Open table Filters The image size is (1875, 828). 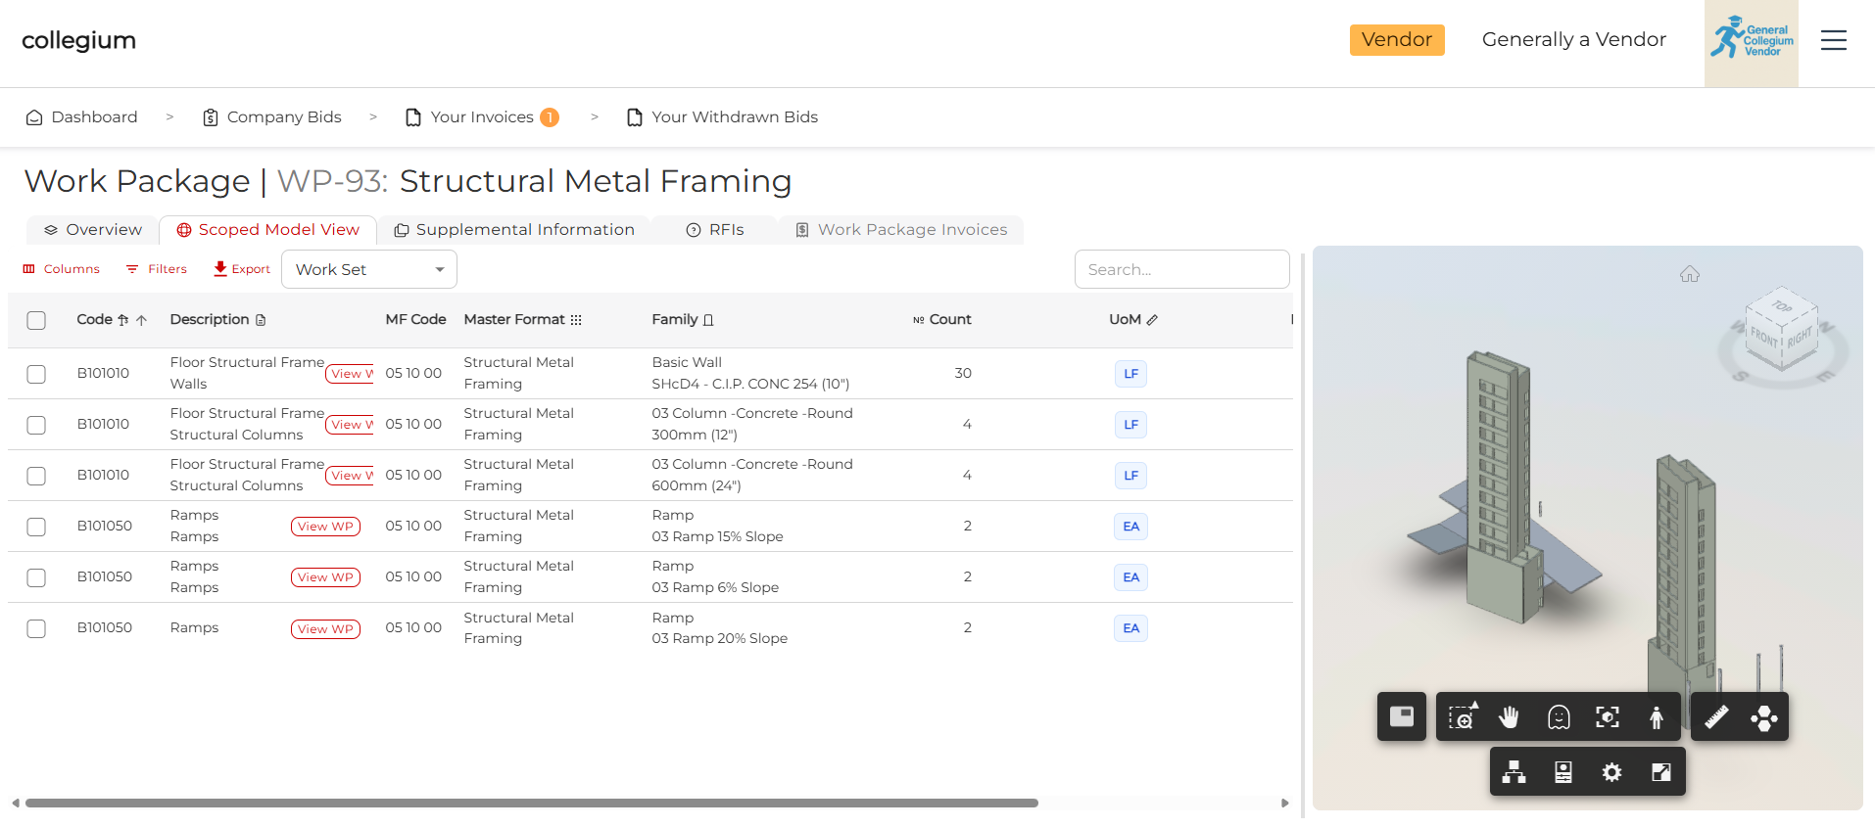tap(157, 269)
